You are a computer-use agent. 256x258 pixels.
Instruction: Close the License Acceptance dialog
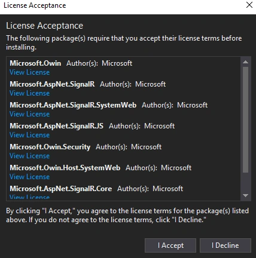pos(249,5)
